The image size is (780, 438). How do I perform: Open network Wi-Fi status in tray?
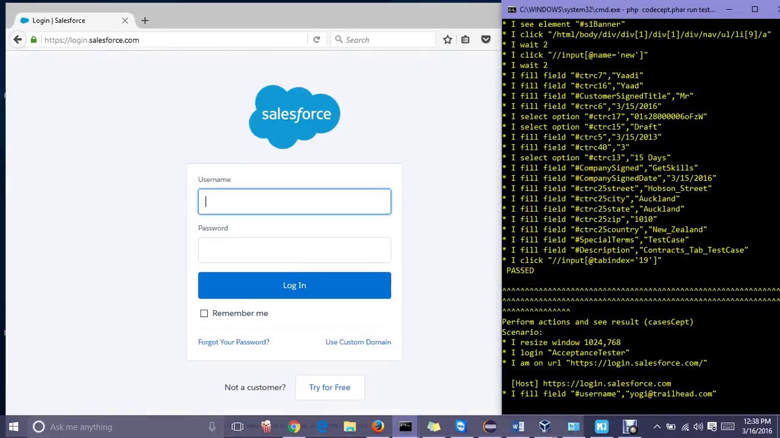(x=685, y=426)
